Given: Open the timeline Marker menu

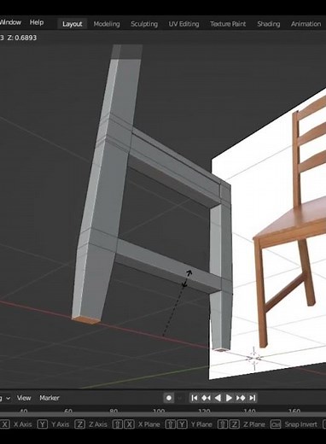Looking at the screenshot, I should click(x=49, y=398).
